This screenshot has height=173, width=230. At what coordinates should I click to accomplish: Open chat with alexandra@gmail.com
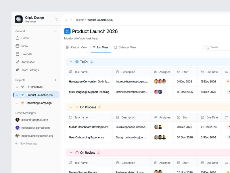click(32, 120)
